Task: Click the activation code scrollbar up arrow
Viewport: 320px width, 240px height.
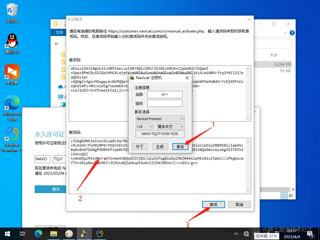Action: [248, 141]
